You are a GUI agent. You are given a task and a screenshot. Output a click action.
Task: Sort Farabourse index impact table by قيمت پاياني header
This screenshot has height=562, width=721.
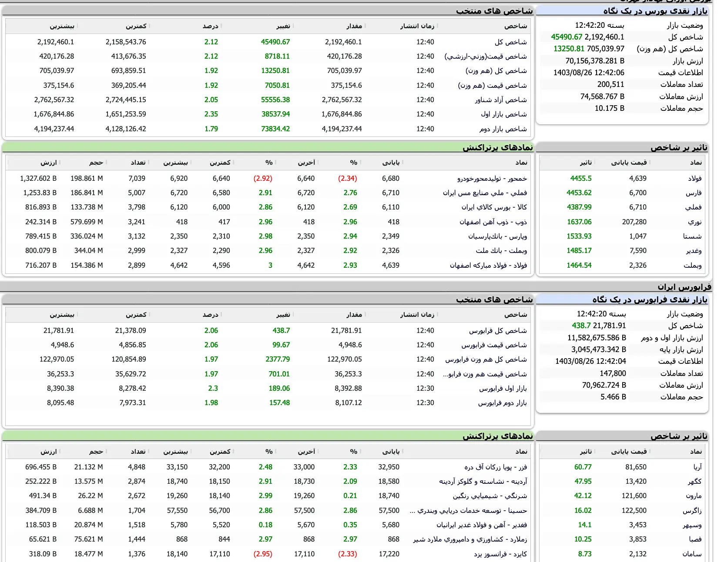629,452
